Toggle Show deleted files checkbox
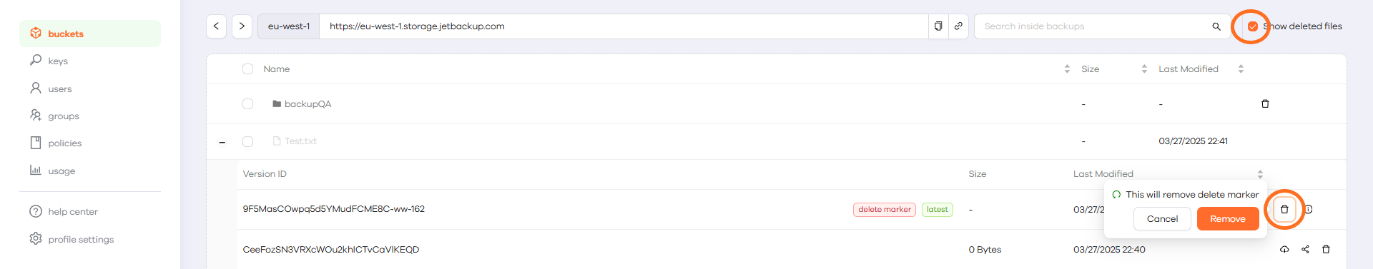The width and height of the screenshot is (1373, 269). pyautogui.click(x=1253, y=26)
